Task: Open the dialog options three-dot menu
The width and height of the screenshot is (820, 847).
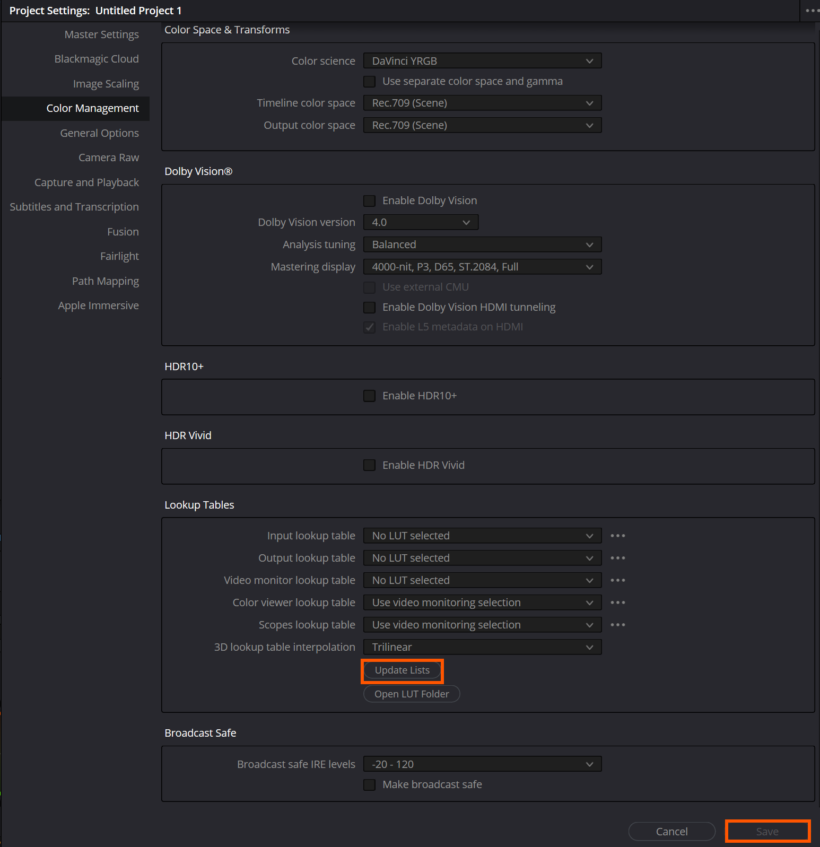Action: click(x=812, y=11)
